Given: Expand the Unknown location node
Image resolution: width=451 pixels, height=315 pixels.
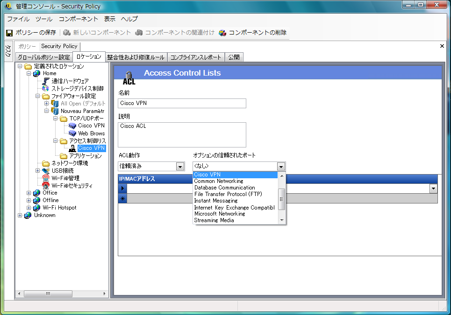Looking at the screenshot, I should [20, 215].
